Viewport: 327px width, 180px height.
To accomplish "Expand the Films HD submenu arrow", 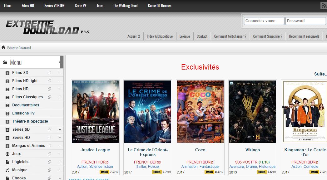I will tap(60, 89).
